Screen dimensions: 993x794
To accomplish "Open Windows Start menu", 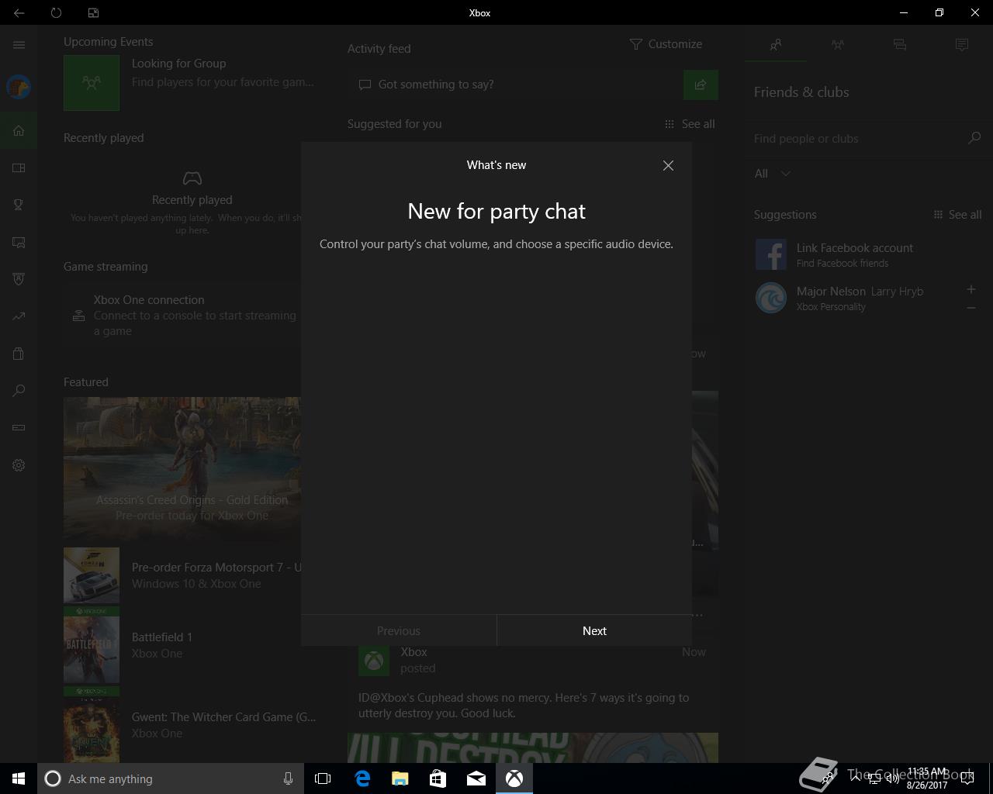I will click(x=19, y=778).
